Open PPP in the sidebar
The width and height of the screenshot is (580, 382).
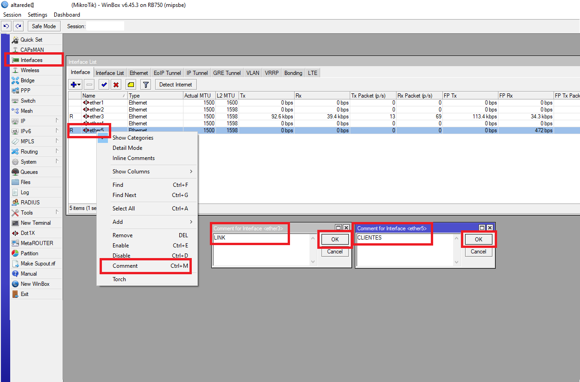36,91
